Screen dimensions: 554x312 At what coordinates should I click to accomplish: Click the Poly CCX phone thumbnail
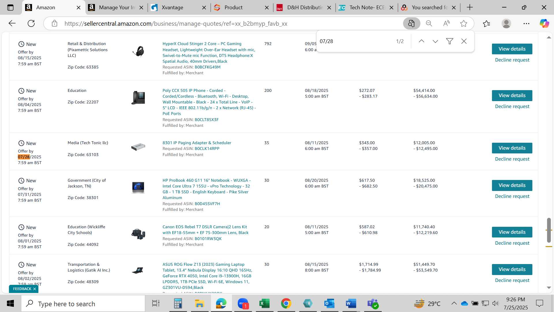[x=138, y=97]
